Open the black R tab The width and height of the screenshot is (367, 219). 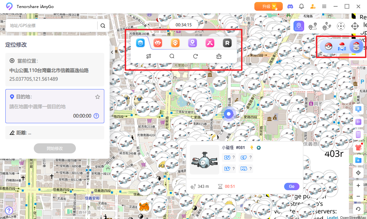click(227, 43)
